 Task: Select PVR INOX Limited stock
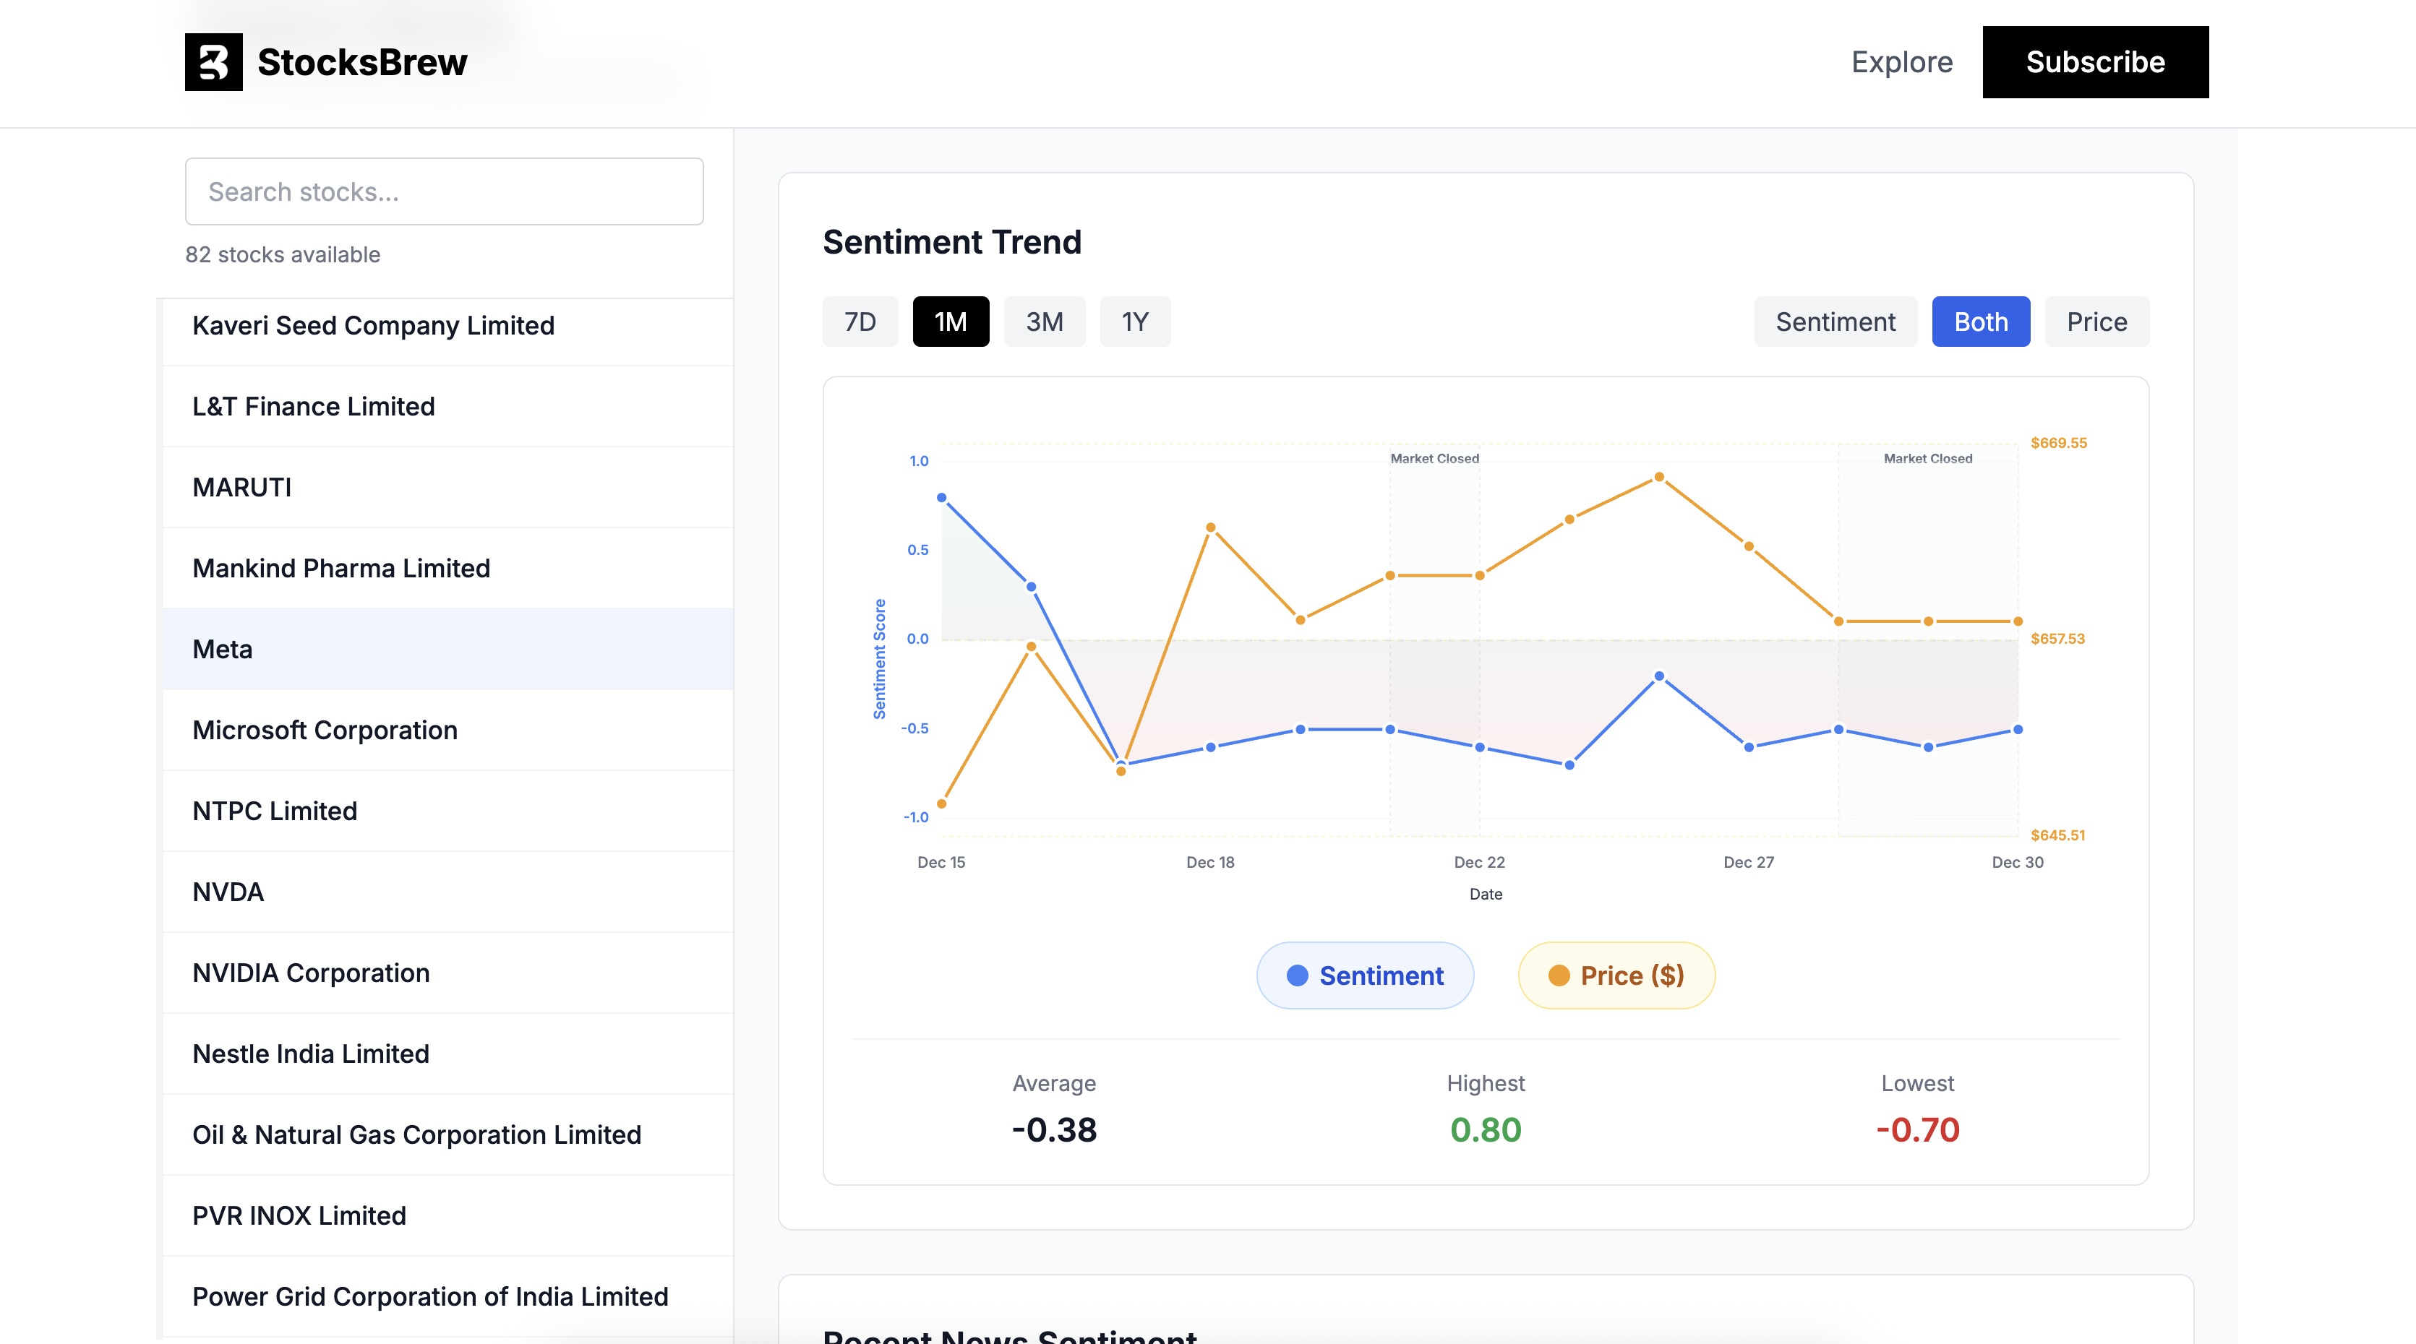point(299,1215)
